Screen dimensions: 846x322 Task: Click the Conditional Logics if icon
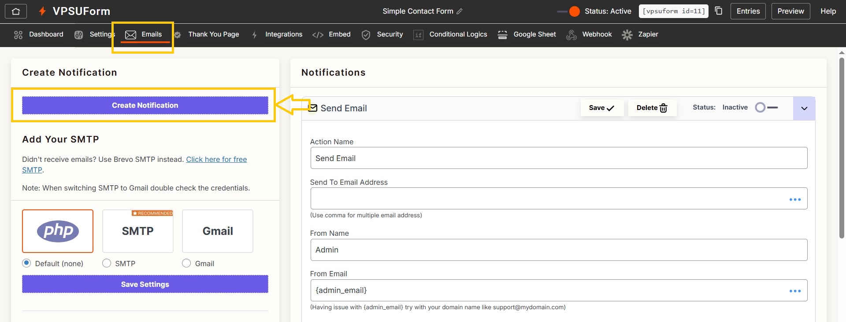(418, 35)
